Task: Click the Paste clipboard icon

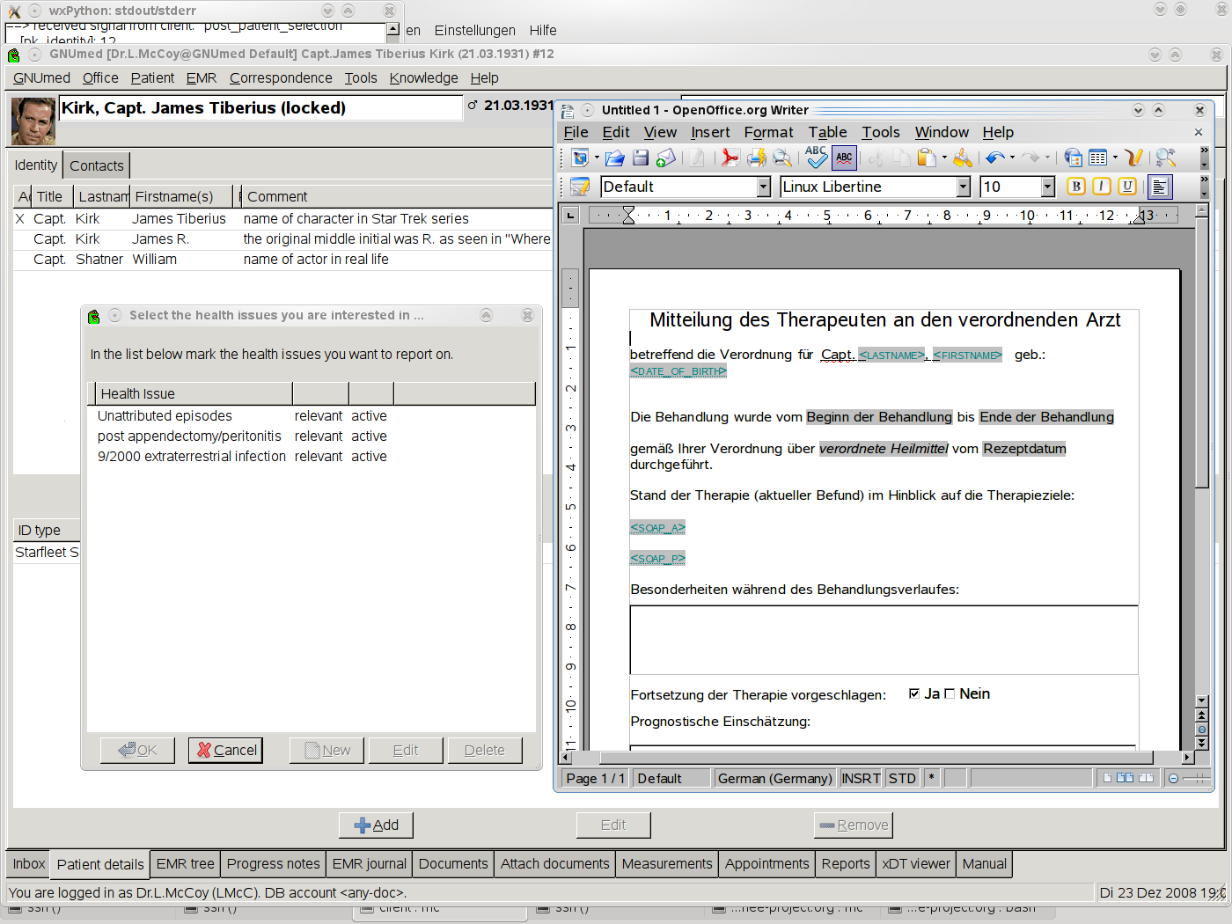Action: [926, 158]
